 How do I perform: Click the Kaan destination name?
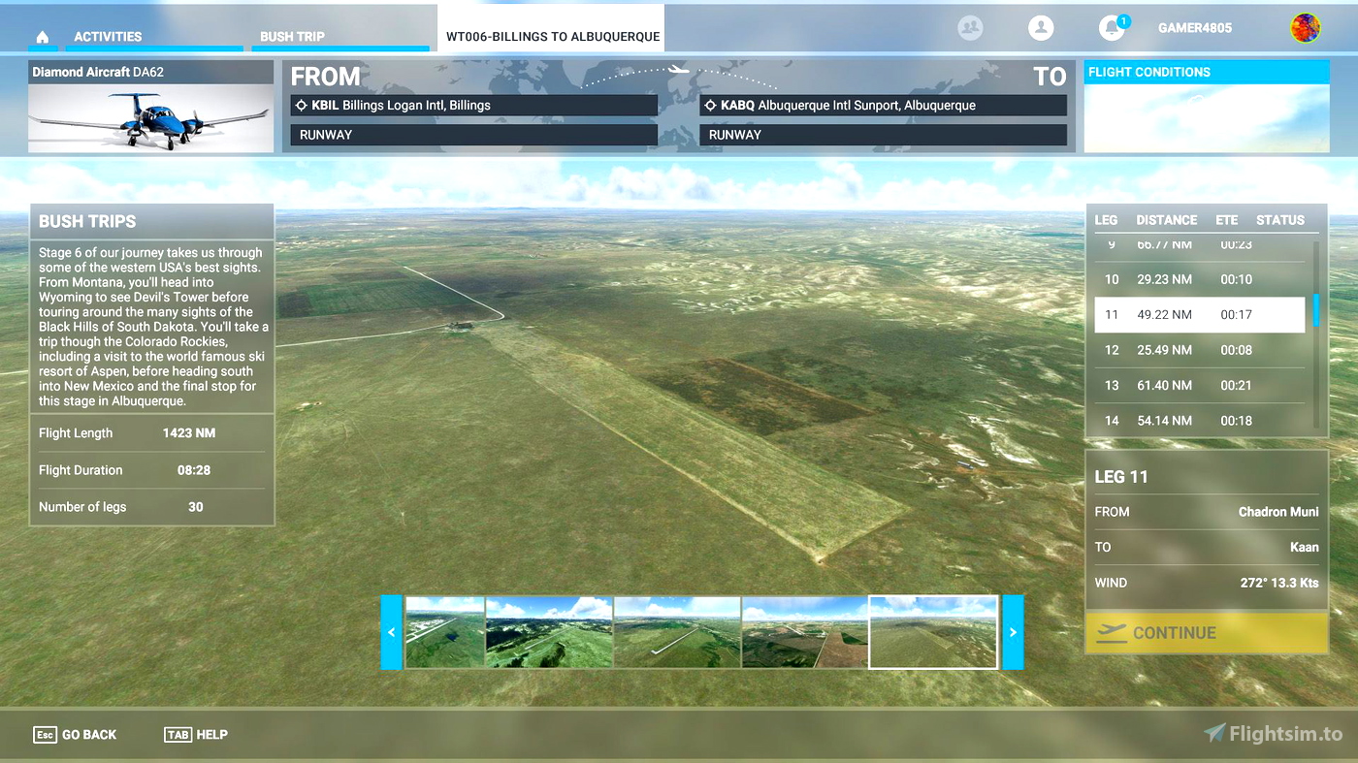tap(1305, 547)
